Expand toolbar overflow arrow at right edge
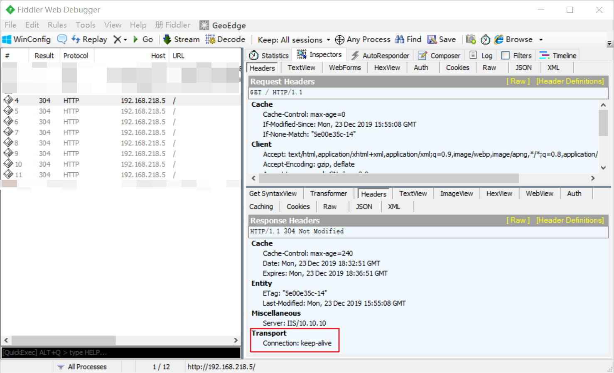614x373 pixels. click(609, 44)
